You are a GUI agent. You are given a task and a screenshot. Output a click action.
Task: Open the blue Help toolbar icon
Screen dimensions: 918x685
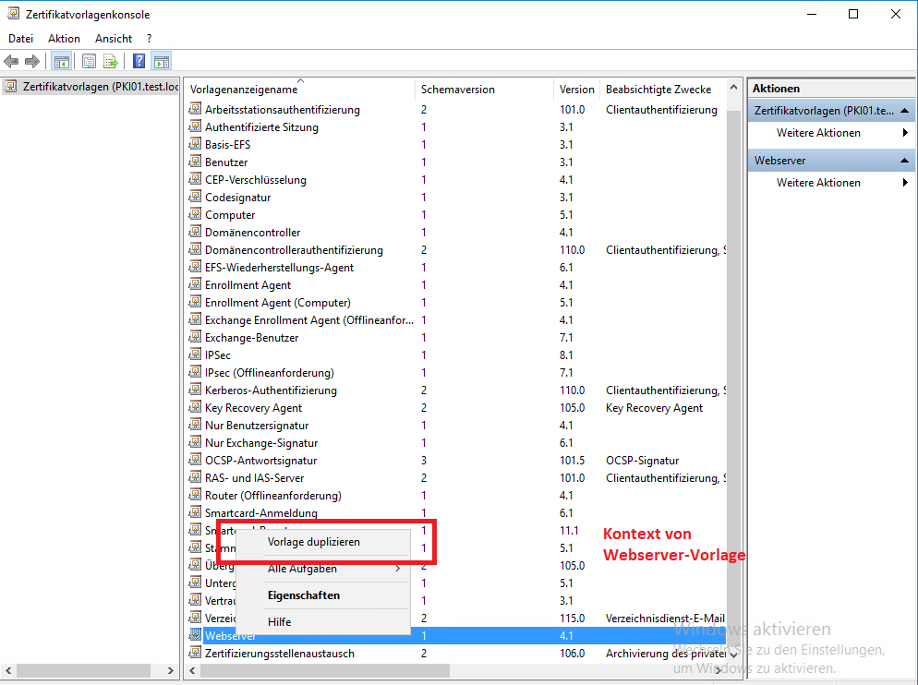click(x=139, y=62)
